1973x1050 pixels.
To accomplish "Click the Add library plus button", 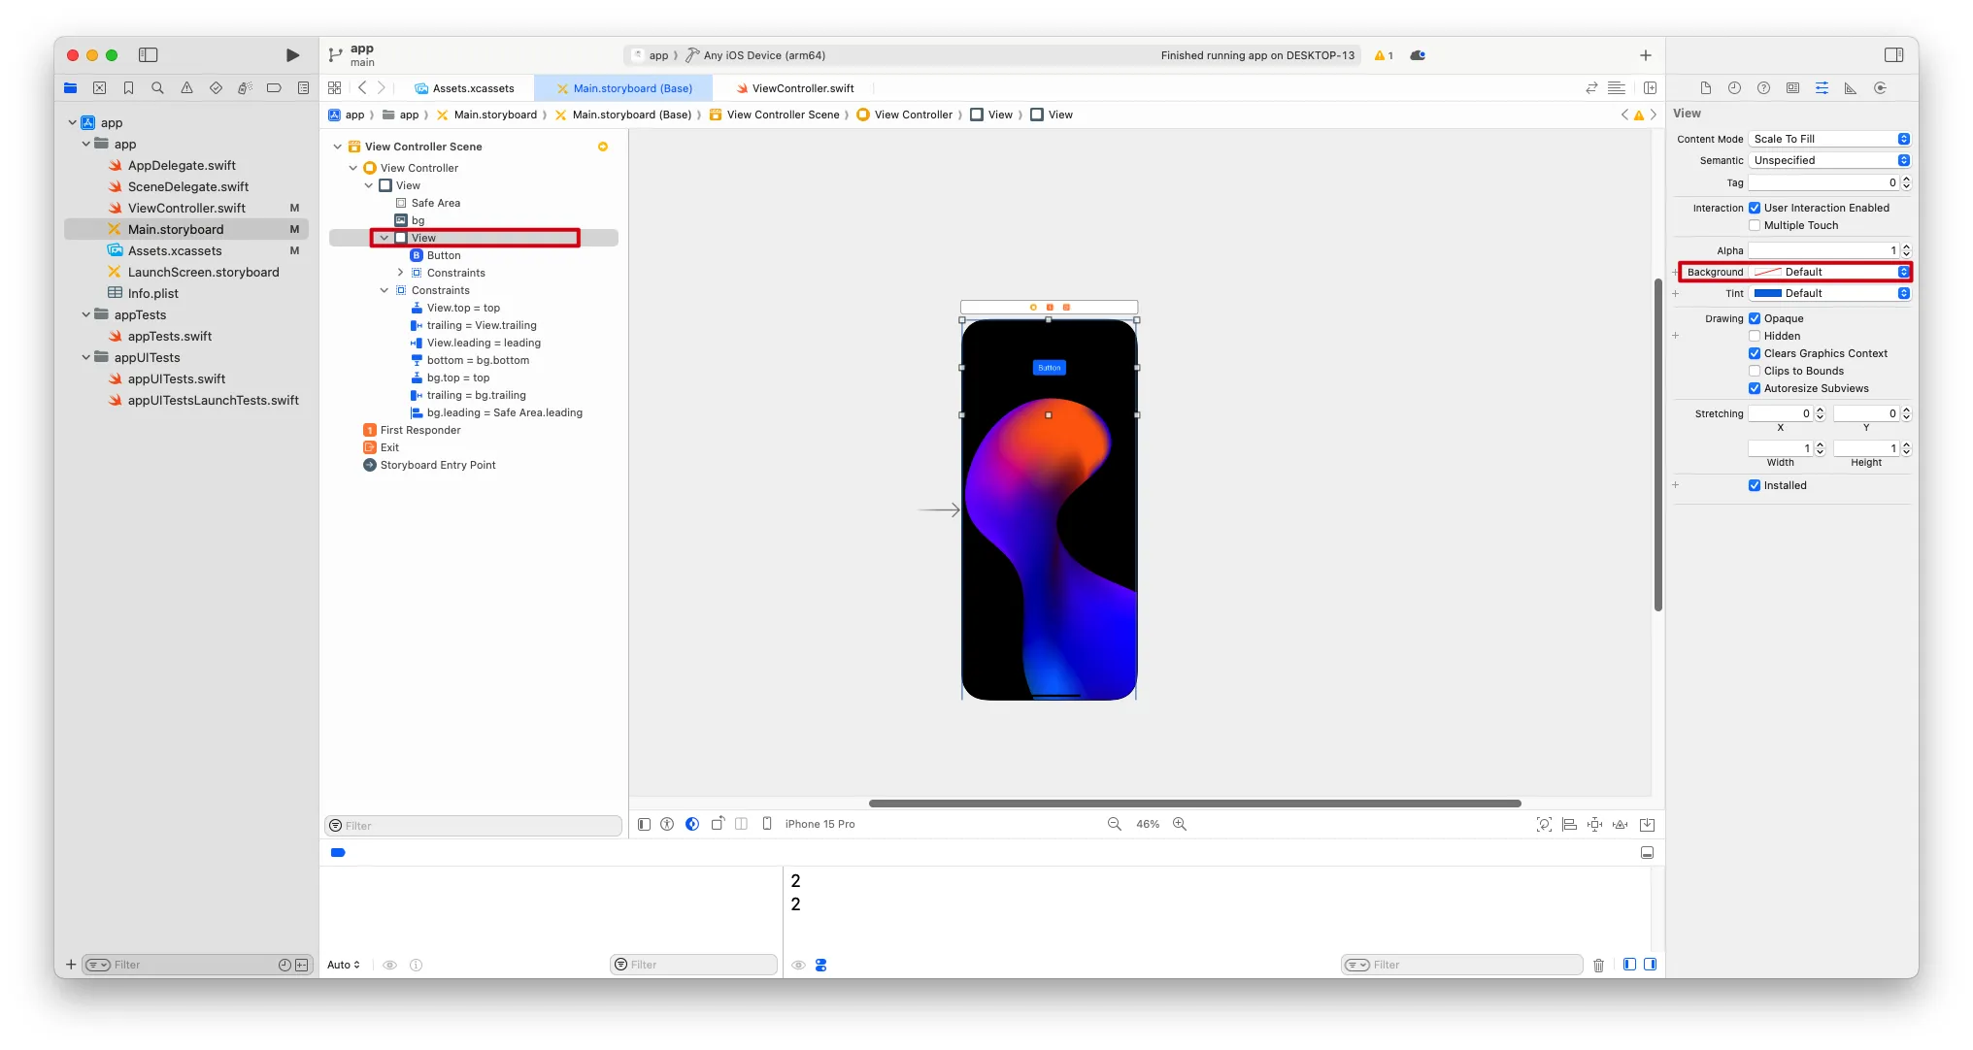I will tap(1645, 55).
